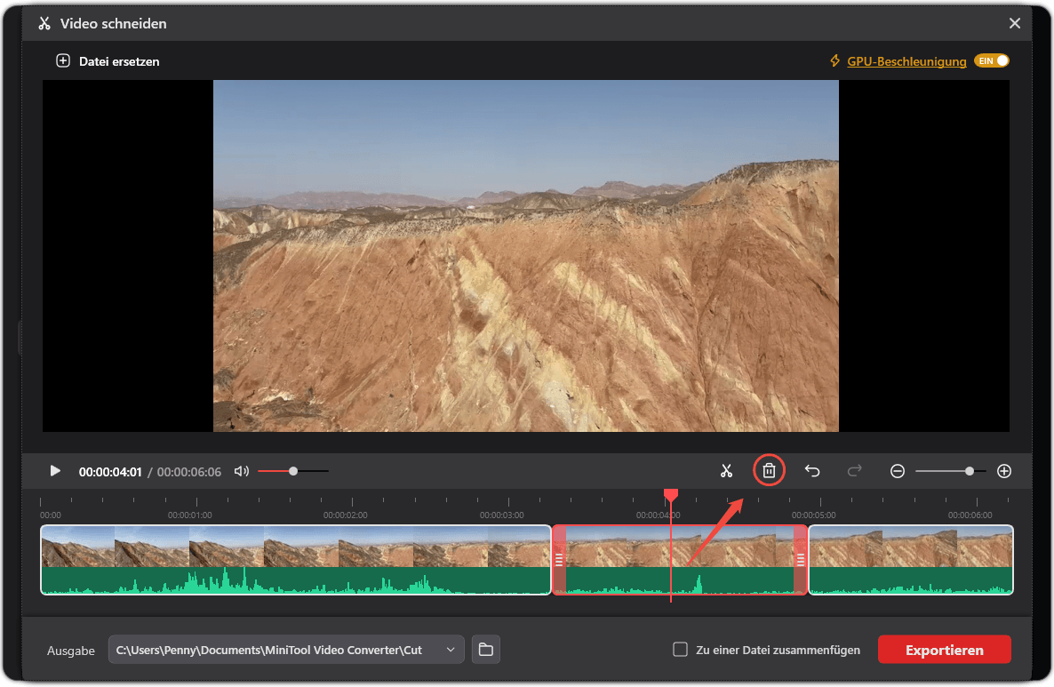The width and height of the screenshot is (1054, 687).
Task: Click right trim handle of selected clip
Action: coord(800,560)
